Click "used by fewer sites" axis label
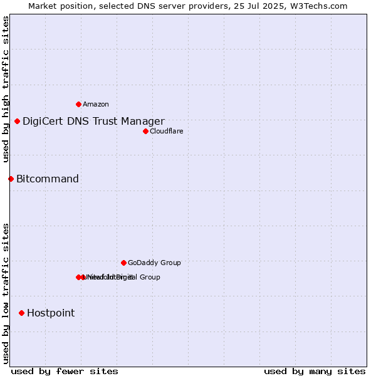Image resolution: width=376 pixels, height=376 pixels. pos(65,372)
